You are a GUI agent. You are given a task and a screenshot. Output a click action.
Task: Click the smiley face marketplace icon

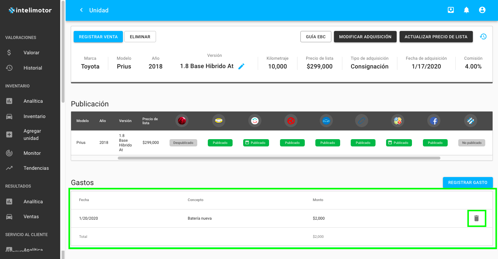[255, 121]
